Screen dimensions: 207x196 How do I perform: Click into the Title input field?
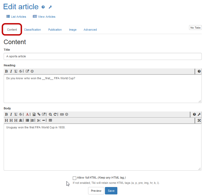(x=103, y=56)
